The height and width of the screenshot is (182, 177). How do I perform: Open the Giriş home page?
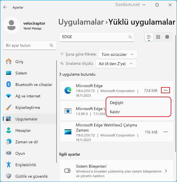pyautogui.click(x=30, y=62)
